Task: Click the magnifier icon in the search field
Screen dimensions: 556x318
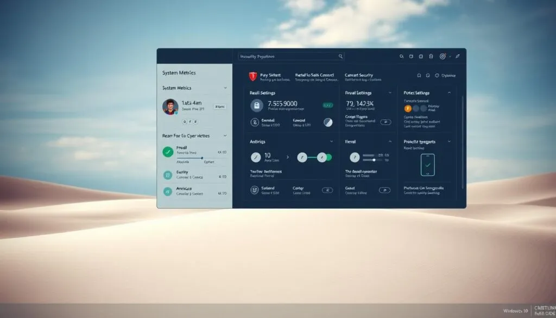Action: [x=340, y=56]
